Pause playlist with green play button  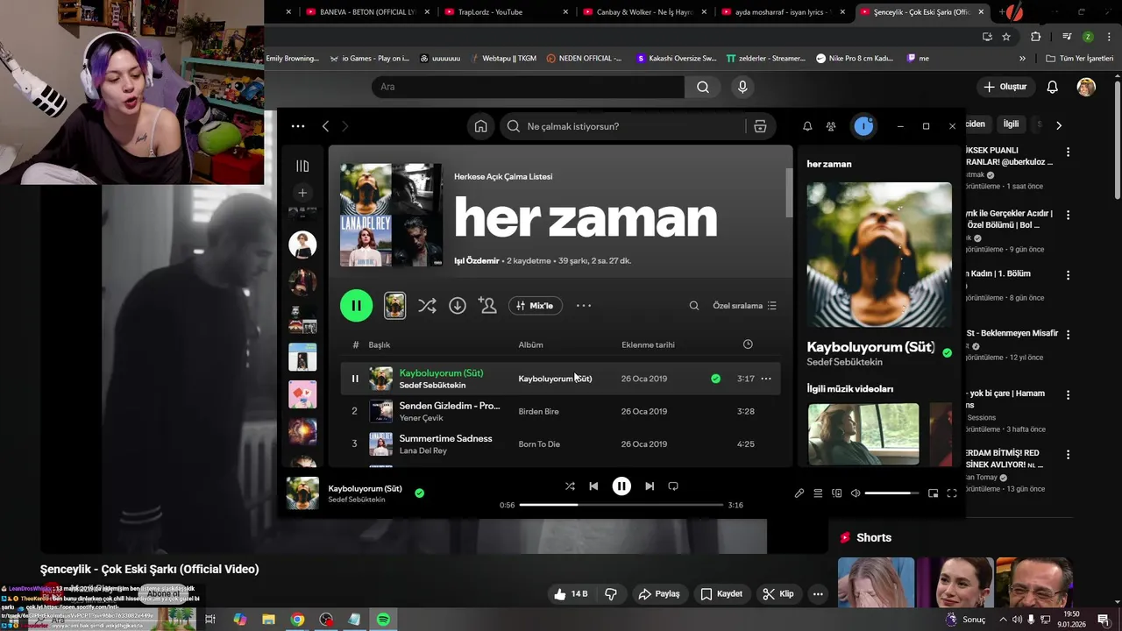[356, 305]
